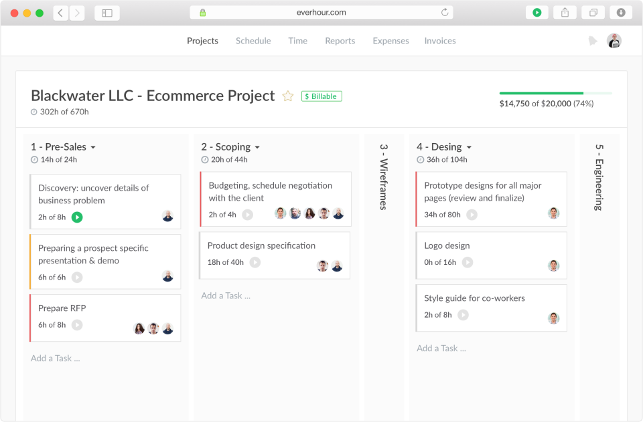This screenshot has height=422, width=643.
Task: Click the browser share icon
Action: (x=565, y=13)
